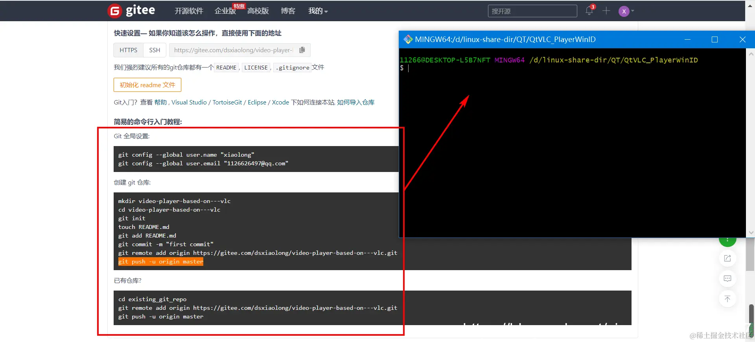Open the Xcode link
This screenshot has width=755, height=342.
click(280, 102)
